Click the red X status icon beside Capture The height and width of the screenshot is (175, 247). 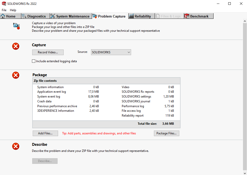[x=16, y=46]
